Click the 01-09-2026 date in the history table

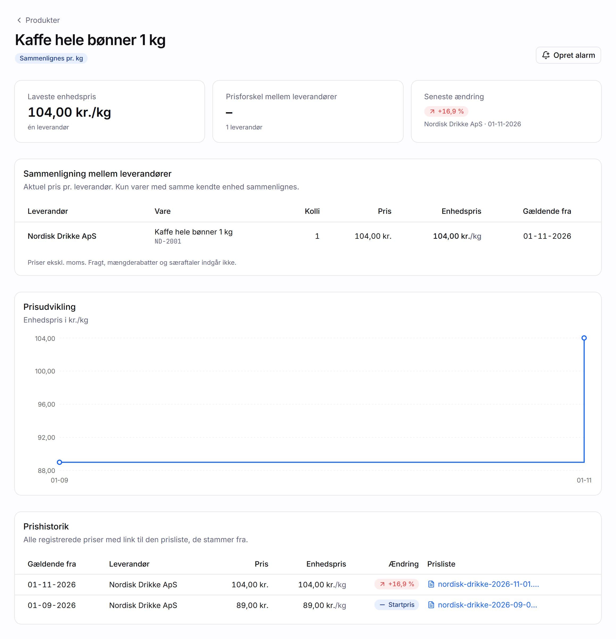[52, 606]
